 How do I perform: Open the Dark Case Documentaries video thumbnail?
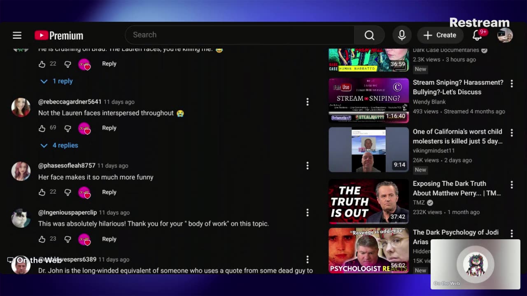pyautogui.click(x=368, y=60)
